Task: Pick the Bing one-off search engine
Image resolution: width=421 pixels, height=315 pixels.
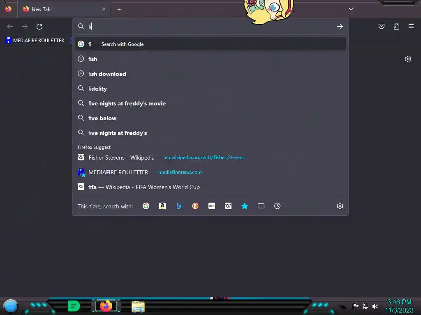Action: coord(179,206)
